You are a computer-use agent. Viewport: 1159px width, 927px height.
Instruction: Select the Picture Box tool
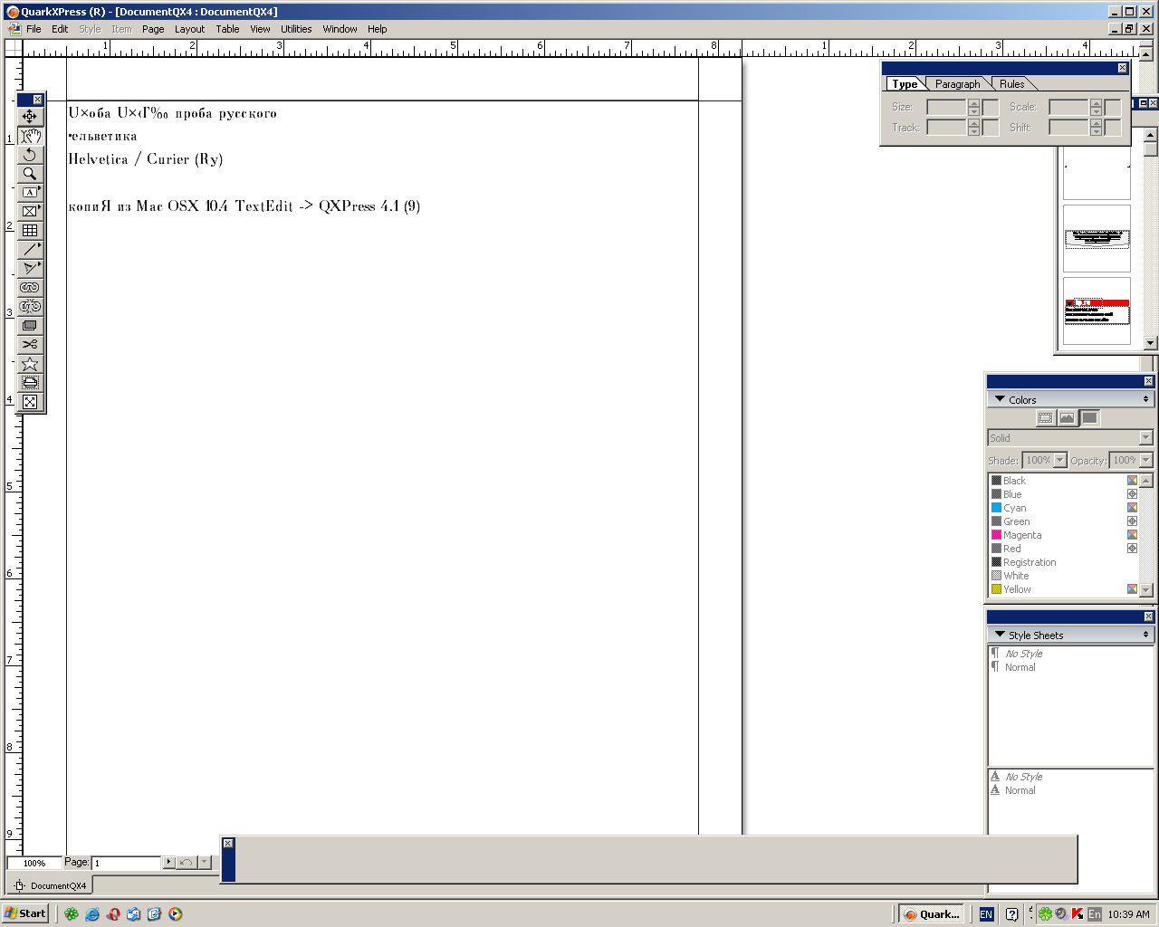tap(30, 212)
